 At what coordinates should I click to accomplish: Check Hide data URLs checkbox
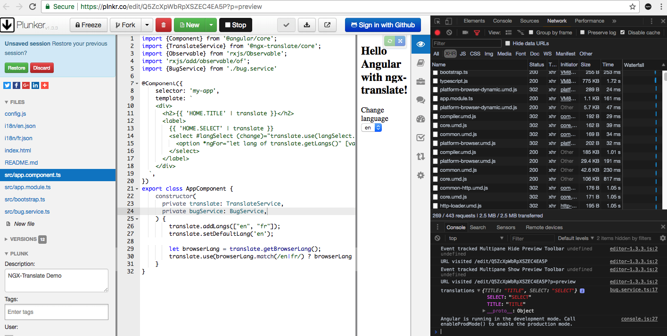pos(508,43)
